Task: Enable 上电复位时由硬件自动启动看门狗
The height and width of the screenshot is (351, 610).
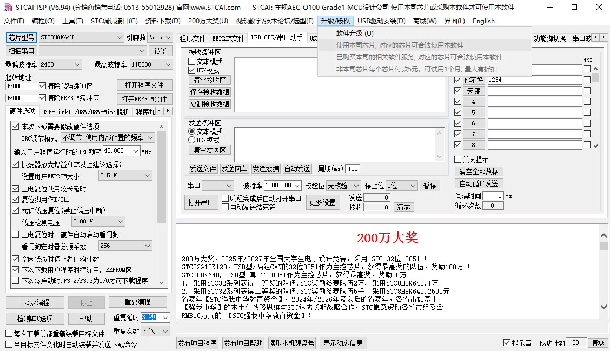Action: click(x=16, y=234)
